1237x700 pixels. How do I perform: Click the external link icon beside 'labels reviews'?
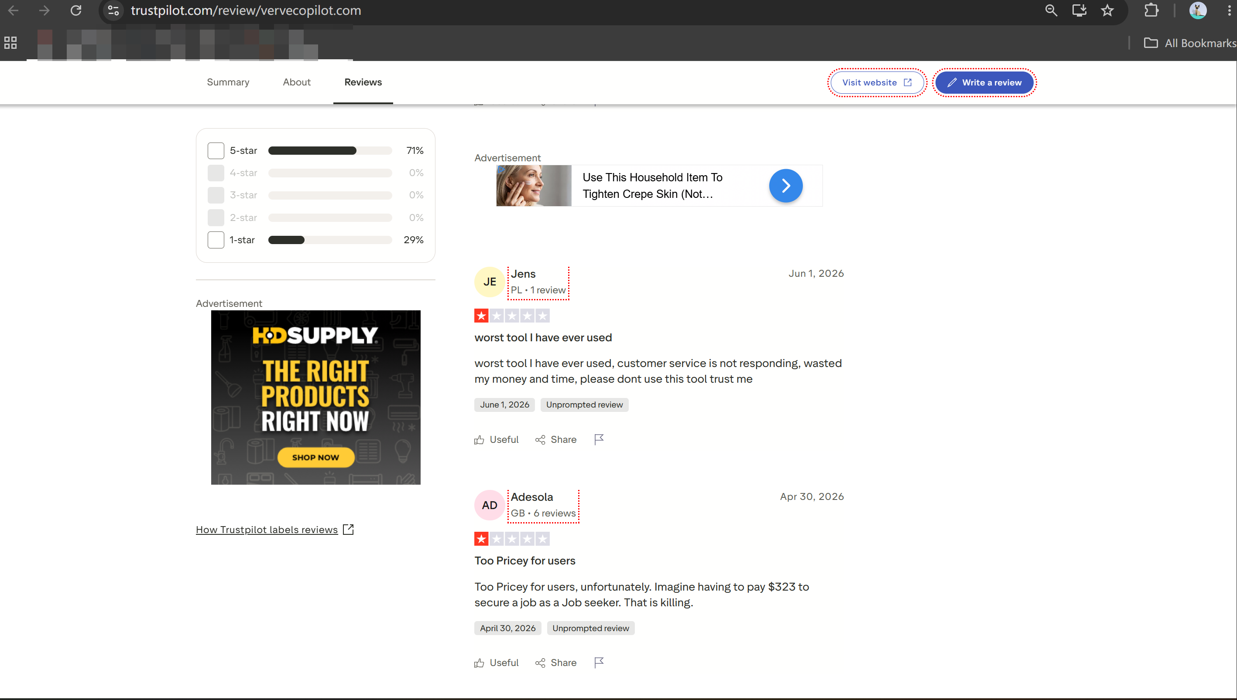pyautogui.click(x=348, y=529)
